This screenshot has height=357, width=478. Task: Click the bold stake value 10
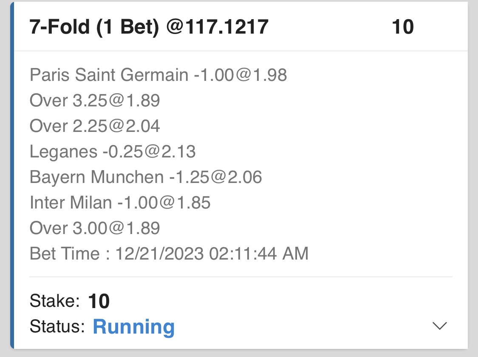99,302
